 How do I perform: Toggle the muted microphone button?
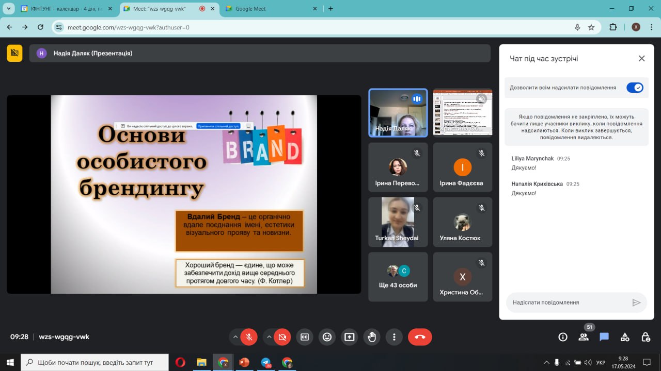(249, 337)
